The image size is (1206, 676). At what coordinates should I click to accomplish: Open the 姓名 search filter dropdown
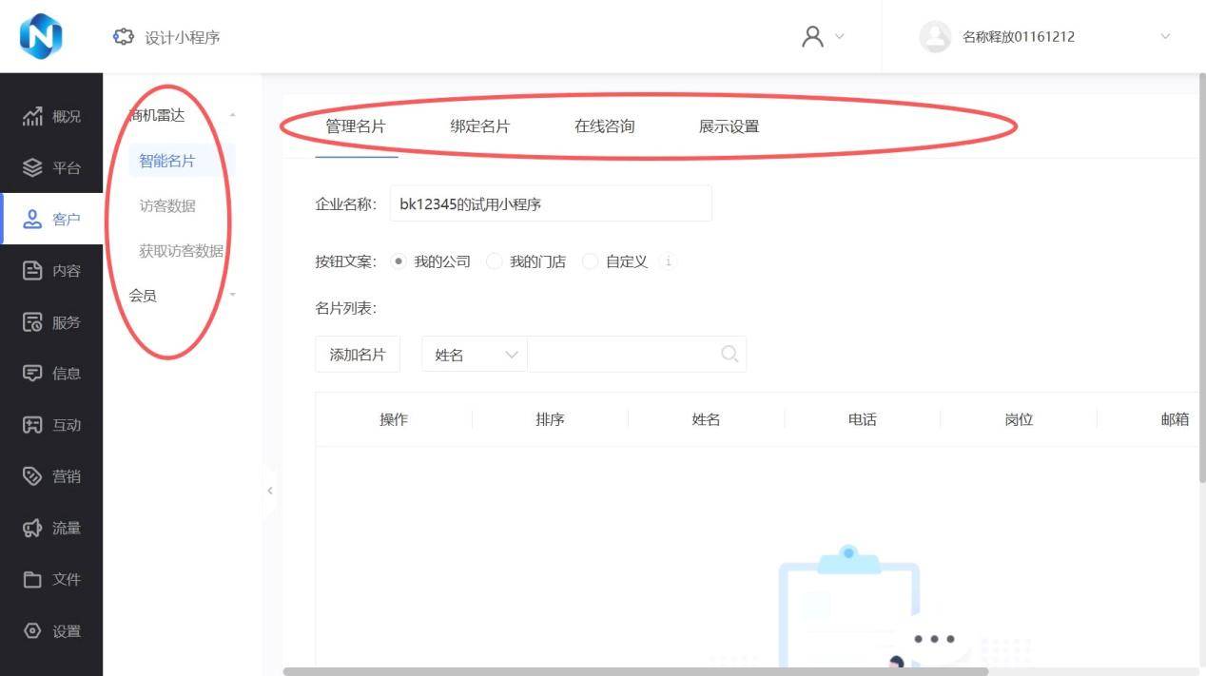point(474,355)
